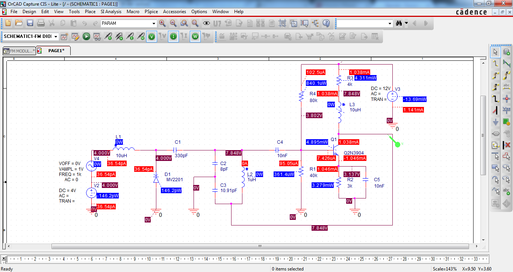This screenshot has height=272, width=513.
Task: Select the place part tool in right palette
Action: 507,52
